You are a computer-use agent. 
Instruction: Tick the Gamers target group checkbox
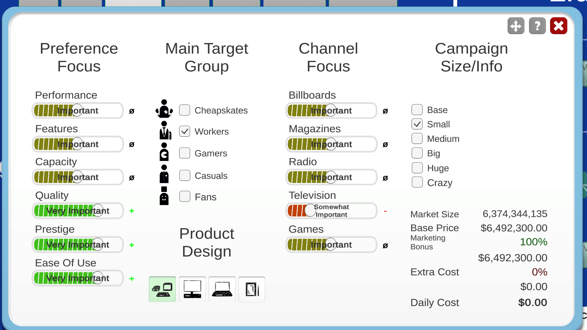(185, 153)
